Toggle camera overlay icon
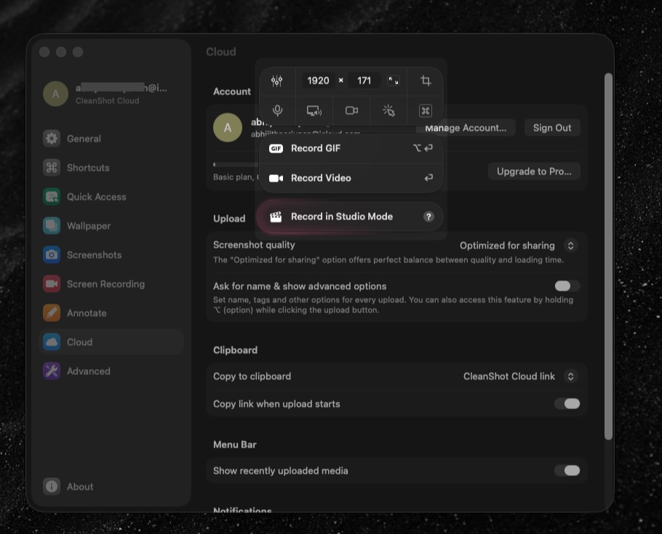The height and width of the screenshot is (534, 662). tap(351, 110)
